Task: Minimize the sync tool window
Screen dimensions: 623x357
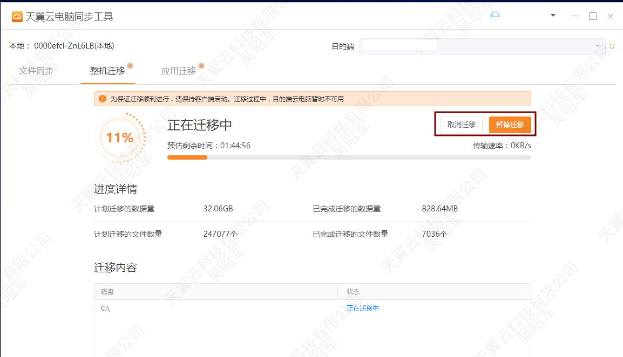Action: pyautogui.click(x=574, y=16)
